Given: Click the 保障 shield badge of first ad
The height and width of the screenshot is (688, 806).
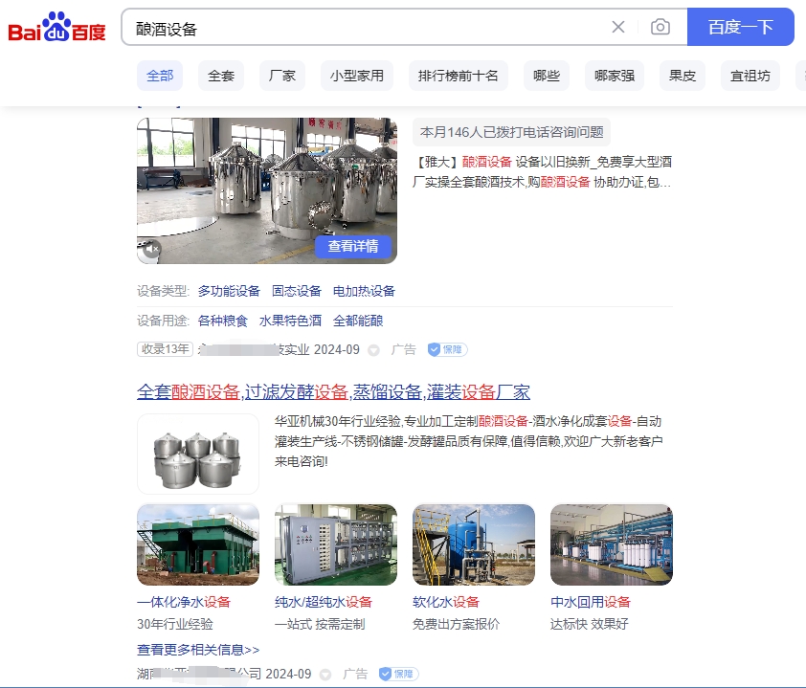Looking at the screenshot, I should [447, 350].
